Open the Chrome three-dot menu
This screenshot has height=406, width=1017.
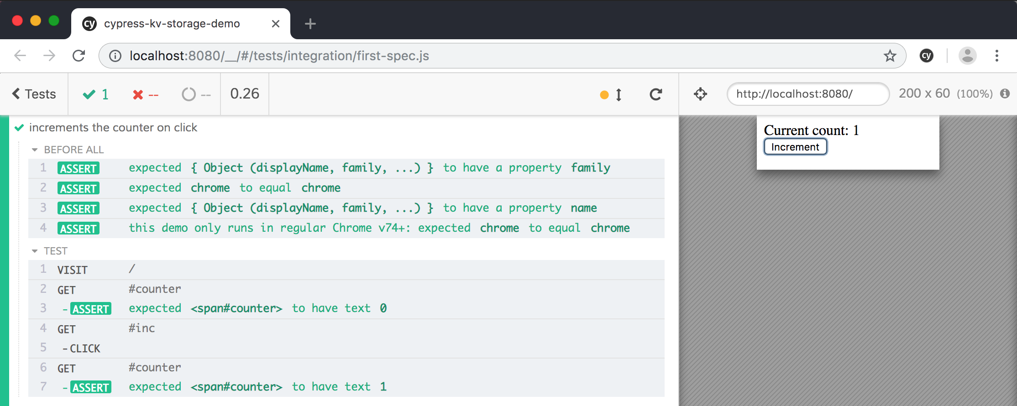pos(996,56)
